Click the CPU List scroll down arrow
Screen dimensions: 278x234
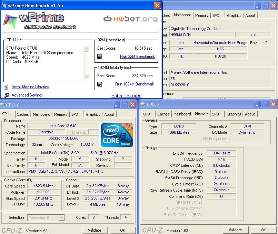[x=86, y=77]
